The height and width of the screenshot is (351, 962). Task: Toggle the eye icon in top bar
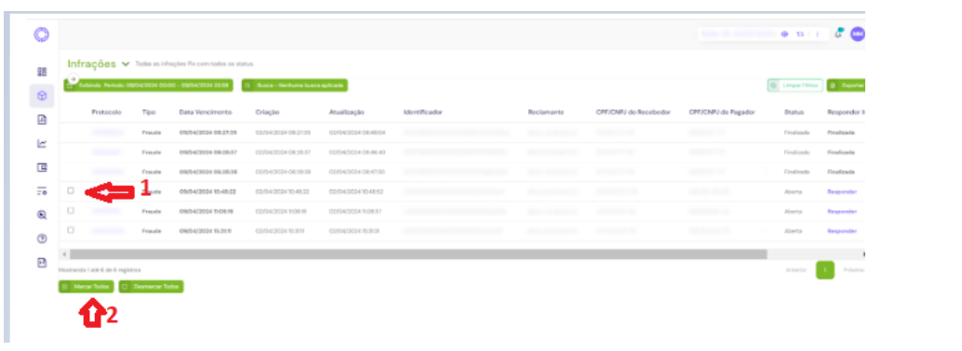[784, 34]
